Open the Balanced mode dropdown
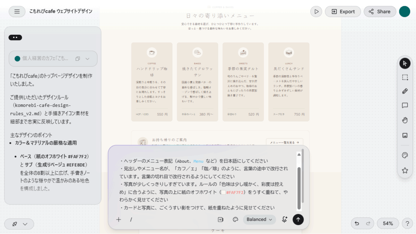 click(x=259, y=219)
